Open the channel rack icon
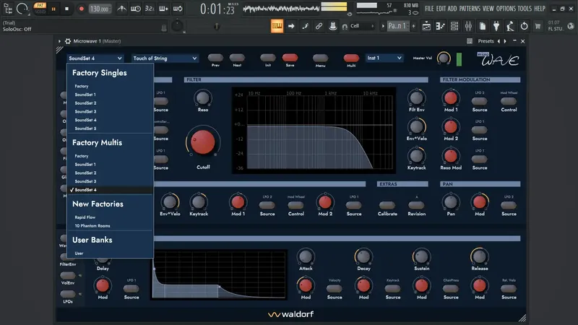Image resolution: width=578 pixels, height=325 pixels. (454, 26)
